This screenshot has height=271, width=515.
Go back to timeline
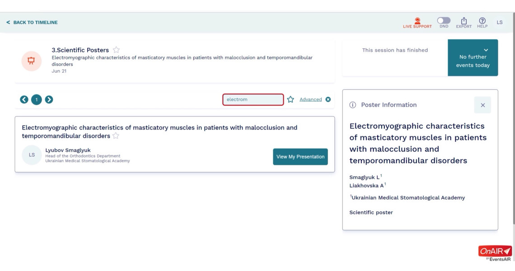click(x=32, y=22)
